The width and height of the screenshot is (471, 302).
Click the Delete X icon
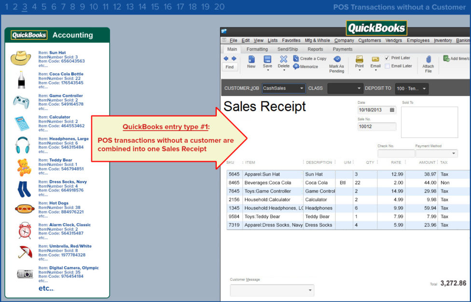pyautogui.click(x=283, y=59)
